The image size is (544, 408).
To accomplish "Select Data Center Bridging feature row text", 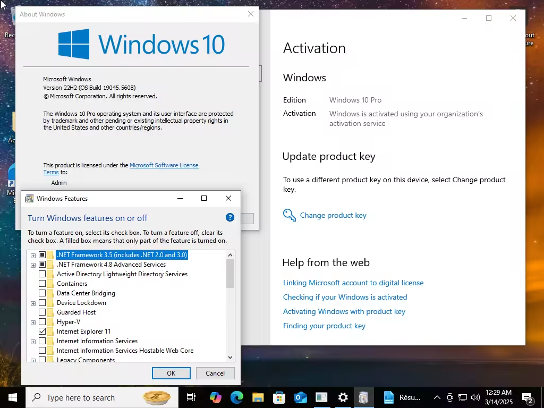I will (x=86, y=293).
